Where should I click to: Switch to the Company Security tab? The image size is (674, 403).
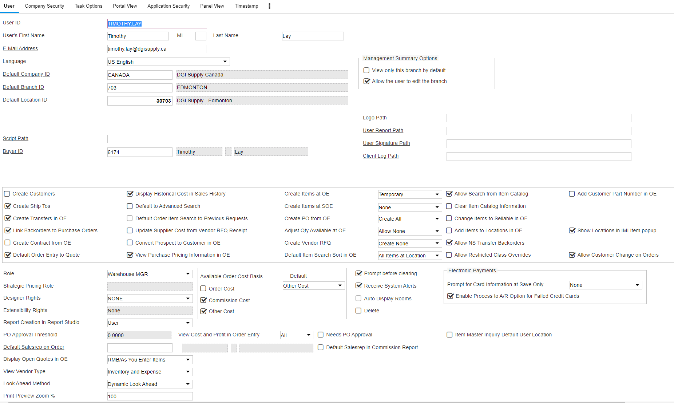[x=44, y=6]
